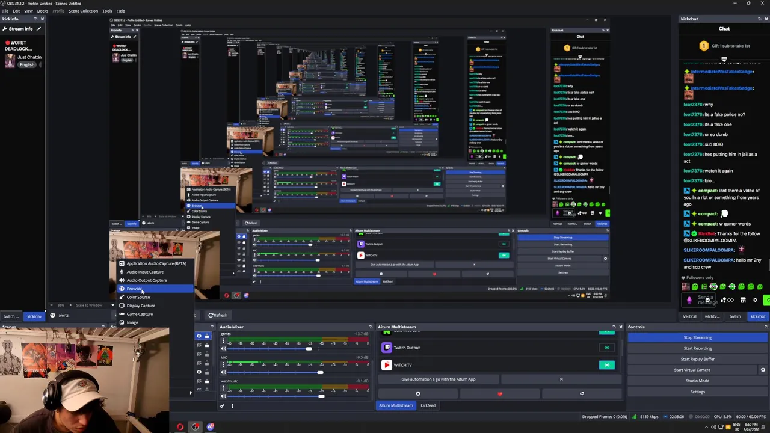Screen dimensions: 770x433
Task: Choose Image source in add menu
Action: 155,322
